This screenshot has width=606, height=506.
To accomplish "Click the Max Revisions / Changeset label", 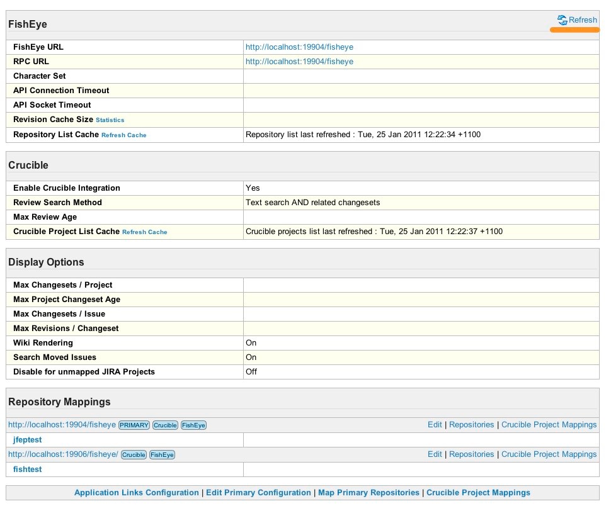I will 66,329.
